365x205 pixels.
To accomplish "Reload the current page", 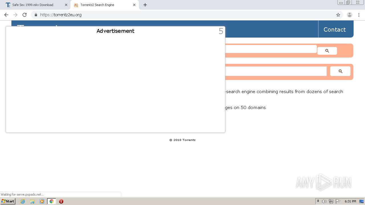I will point(25,15).
